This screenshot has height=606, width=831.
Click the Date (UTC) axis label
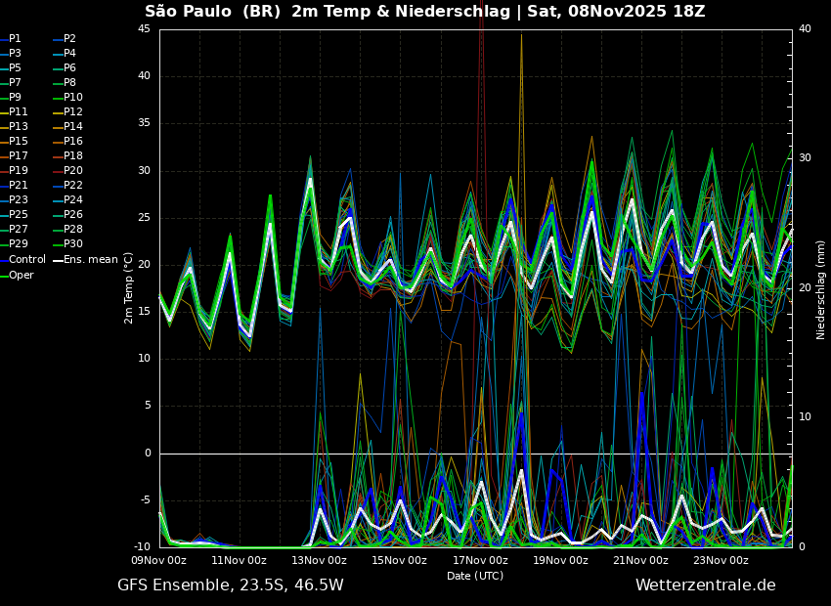(475, 576)
